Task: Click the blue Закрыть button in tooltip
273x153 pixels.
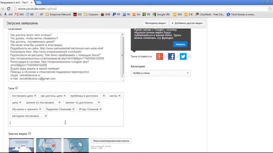Action: click(180, 44)
